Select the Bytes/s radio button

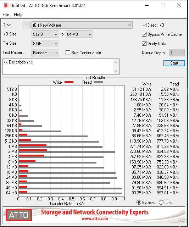pos(139,203)
